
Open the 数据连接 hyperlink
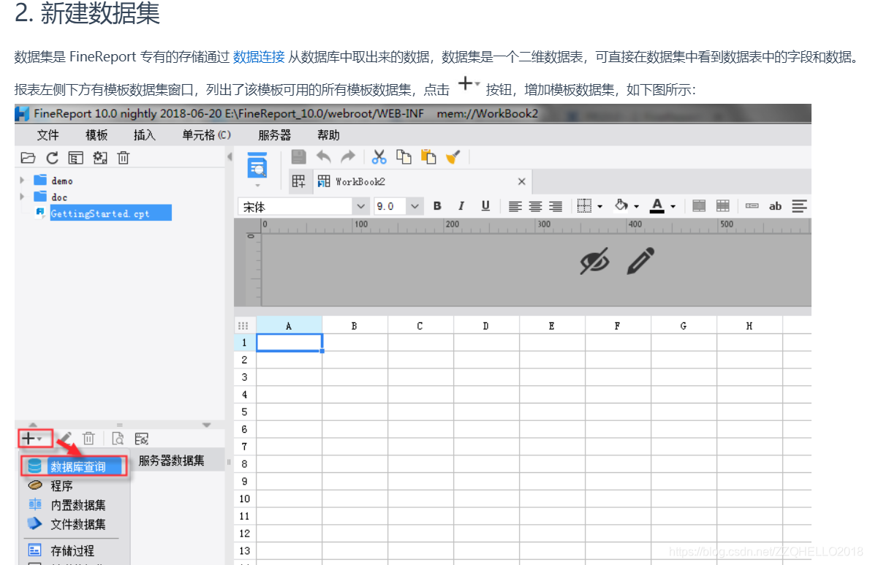pyautogui.click(x=259, y=56)
